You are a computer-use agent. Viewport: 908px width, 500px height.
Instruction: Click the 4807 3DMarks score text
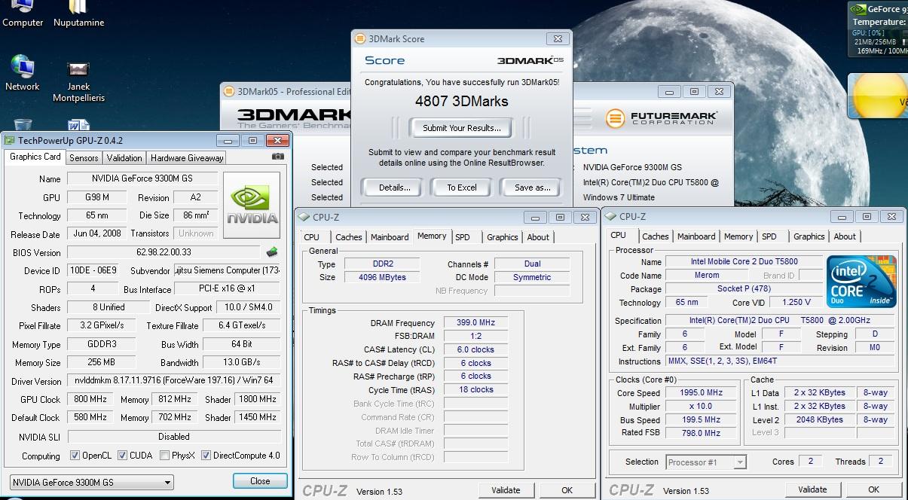pyautogui.click(x=462, y=101)
